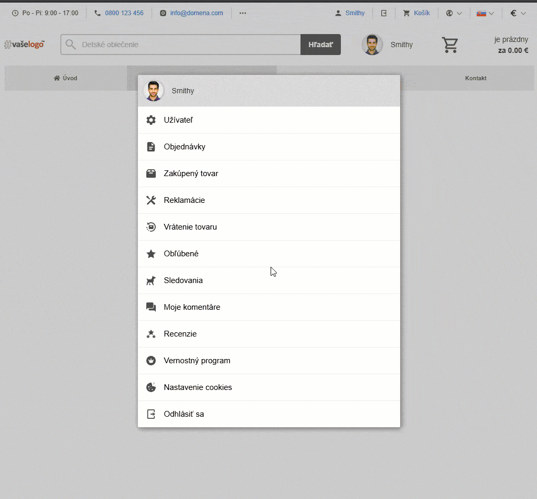Open Nastavenie cookies entry

point(269,387)
